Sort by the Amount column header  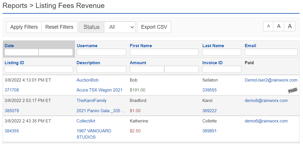tap(138, 63)
